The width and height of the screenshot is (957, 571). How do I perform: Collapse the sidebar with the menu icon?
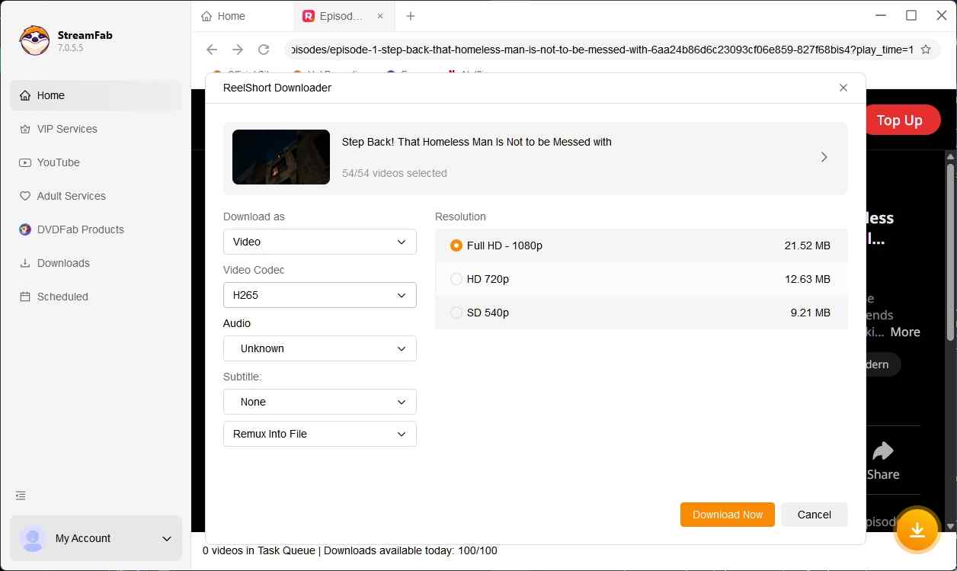pos(21,496)
